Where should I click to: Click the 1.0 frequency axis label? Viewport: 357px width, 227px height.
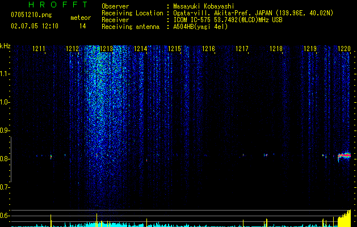click(x=5, y=102)
